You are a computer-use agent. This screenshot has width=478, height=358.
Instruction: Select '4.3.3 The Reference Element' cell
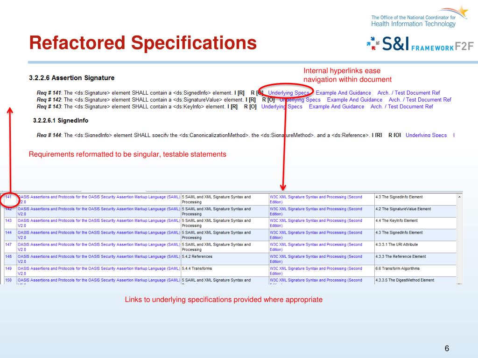[x=415, y=259]
